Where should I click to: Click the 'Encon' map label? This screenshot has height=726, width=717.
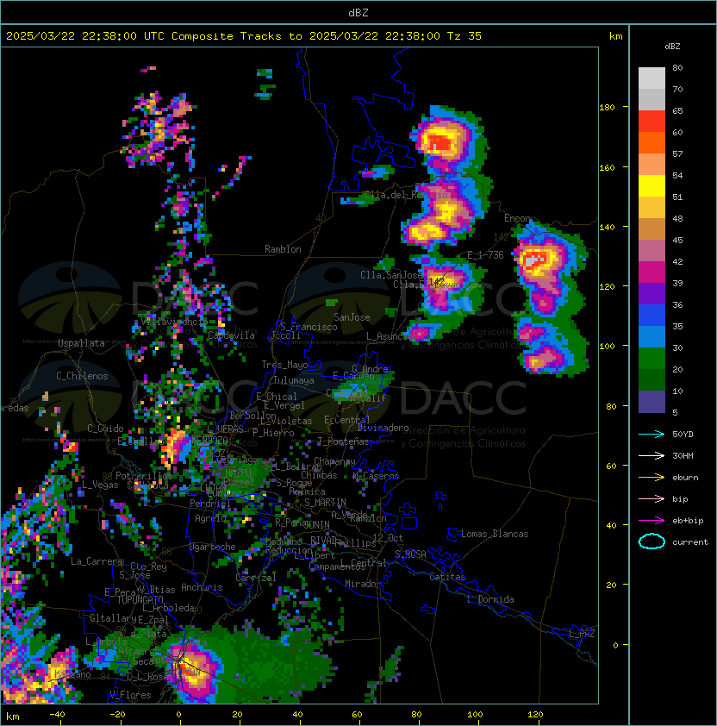click(x=518, y=218)
